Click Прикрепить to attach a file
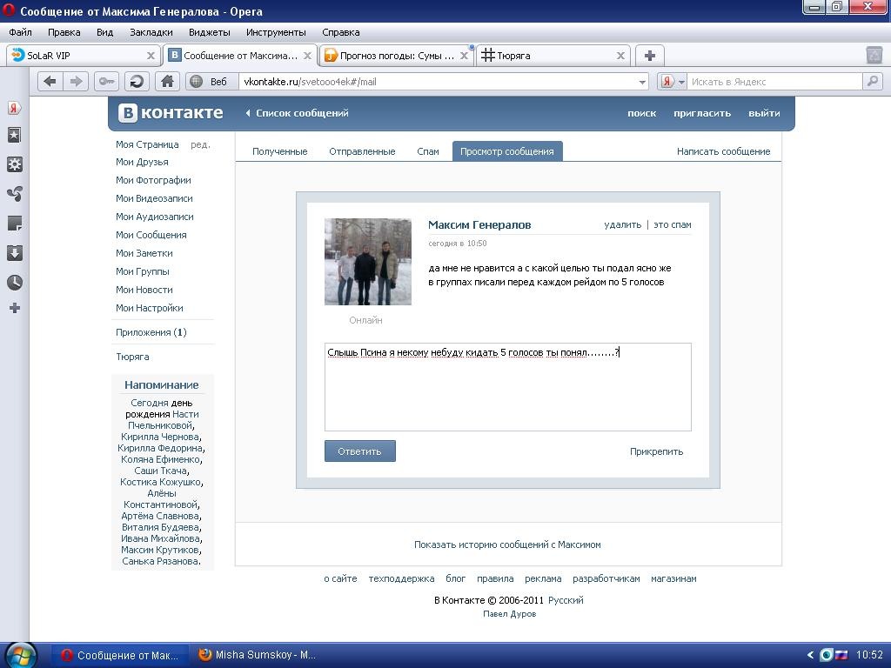The height and width of the screenshot is (668, 891). click(656, 451)
